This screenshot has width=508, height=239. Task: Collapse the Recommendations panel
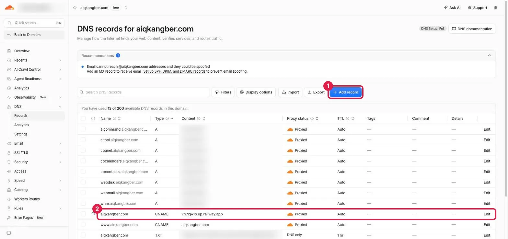coord(489,55)
